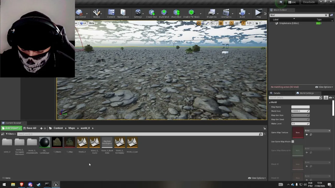
Task: Click the Build toolbar icon
Action: [x=242, y=14]
